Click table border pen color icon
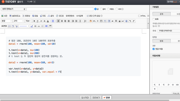 point(32,26)
